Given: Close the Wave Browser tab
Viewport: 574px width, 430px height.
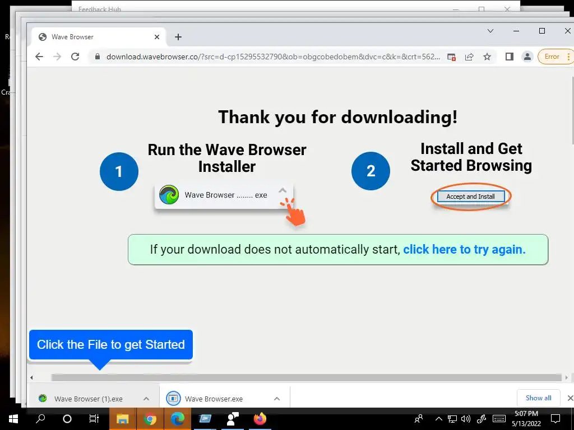Looking at the screenshot, I should click(157, 37).
